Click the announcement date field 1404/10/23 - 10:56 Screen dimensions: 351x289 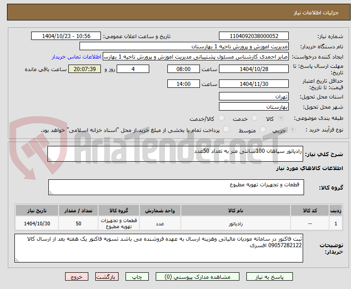66,36
